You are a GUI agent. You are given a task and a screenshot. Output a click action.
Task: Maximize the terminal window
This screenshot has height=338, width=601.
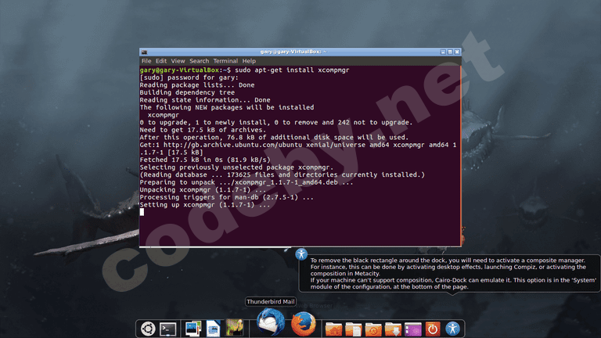pos(450,52)
